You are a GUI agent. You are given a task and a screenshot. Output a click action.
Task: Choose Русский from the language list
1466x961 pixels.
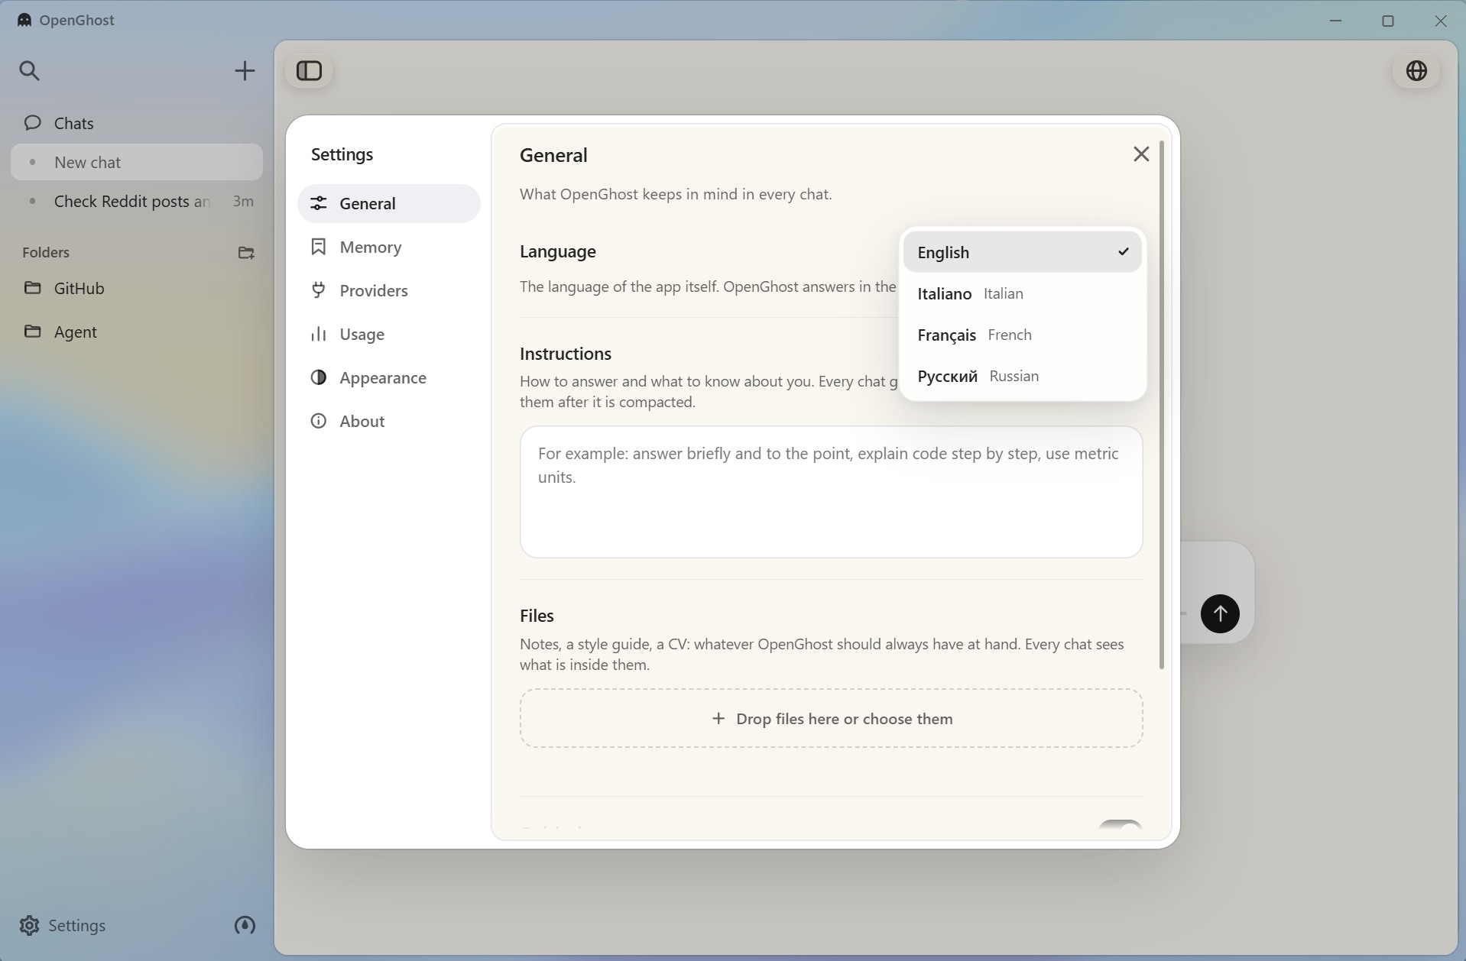click(x=1023, y=376)
